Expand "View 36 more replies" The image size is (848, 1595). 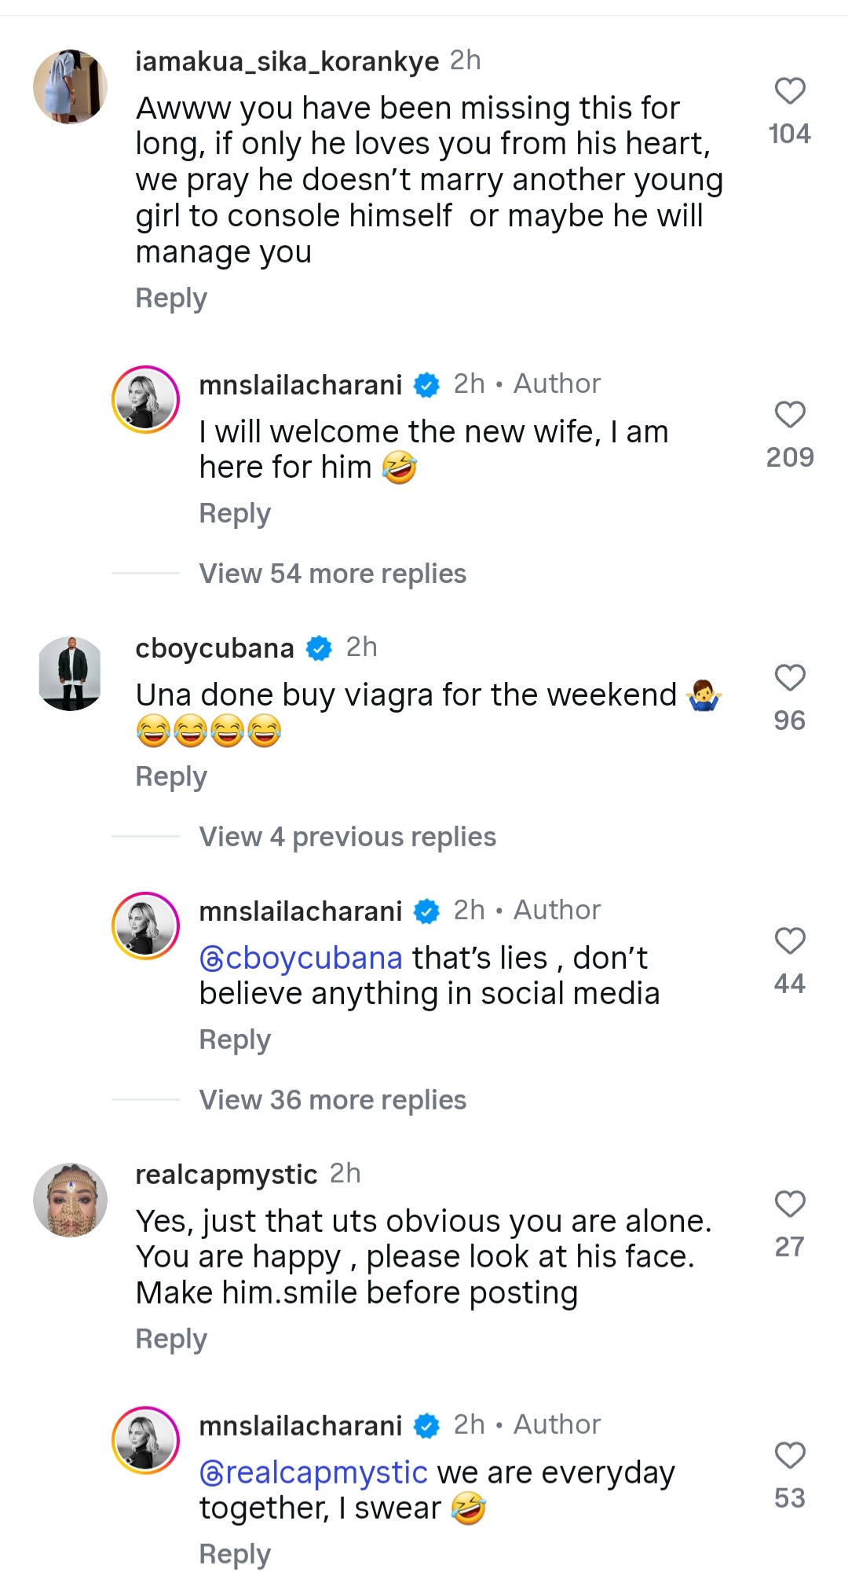coord(332,1100)
